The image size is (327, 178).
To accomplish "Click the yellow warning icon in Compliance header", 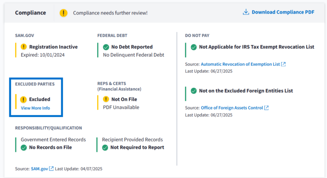I will click(x=63, y=13).
